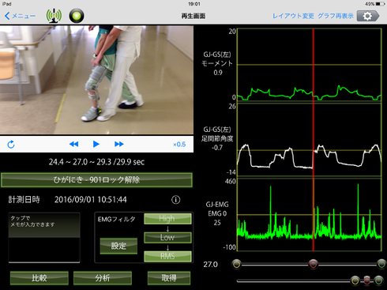Tap the battery indicator in status bar
Viewport: 387px width, 290px height.
(x=381, y=4)
